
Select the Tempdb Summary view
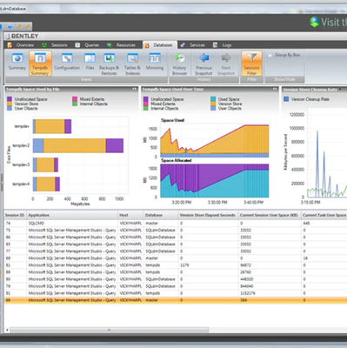tap(40, 64)
